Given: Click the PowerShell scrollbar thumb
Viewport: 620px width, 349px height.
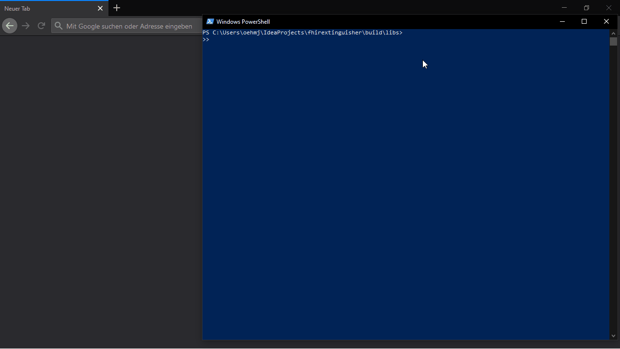Looking at the screenshot, I should click(613, 42).
